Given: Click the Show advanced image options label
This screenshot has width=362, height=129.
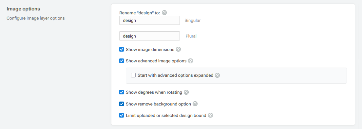Looking at the screenshot, I should 156,61.
